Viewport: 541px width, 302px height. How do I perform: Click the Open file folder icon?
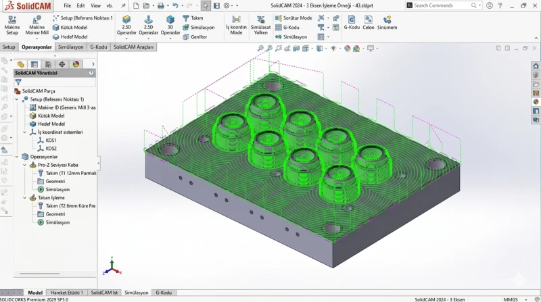pos(146,5)
